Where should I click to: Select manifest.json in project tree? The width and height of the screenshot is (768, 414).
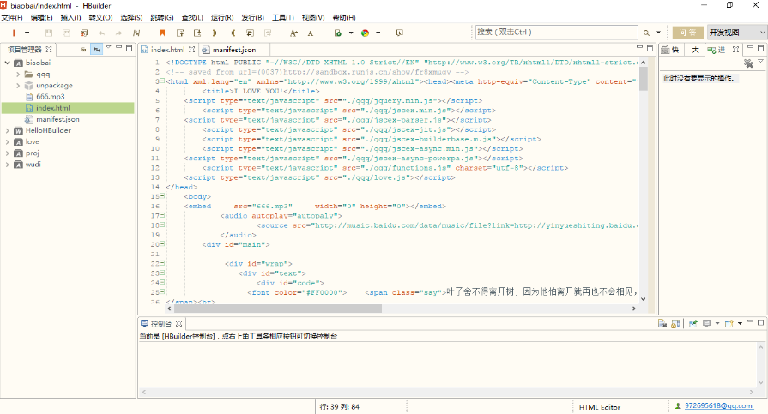tap(57, 119)
